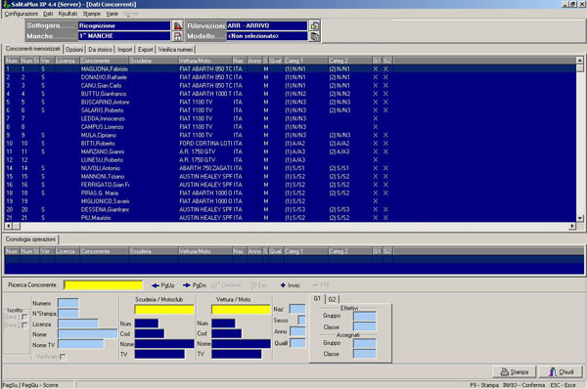This screenshot has width=587, height=389.
Task: Open the Dati menu
Action: [x=48, y=14]
